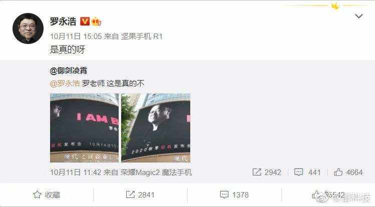Toggle the bottom thumbs-up like button

pyautogui.click(x=316, y=194)
